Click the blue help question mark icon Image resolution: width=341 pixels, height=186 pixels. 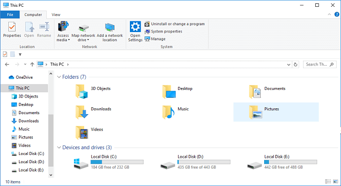tap(337, 15)
